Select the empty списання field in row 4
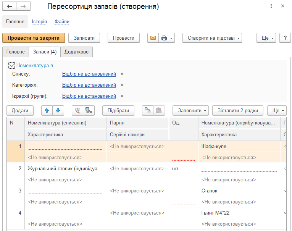The image size is (292, 231). [x=66, y=213]
